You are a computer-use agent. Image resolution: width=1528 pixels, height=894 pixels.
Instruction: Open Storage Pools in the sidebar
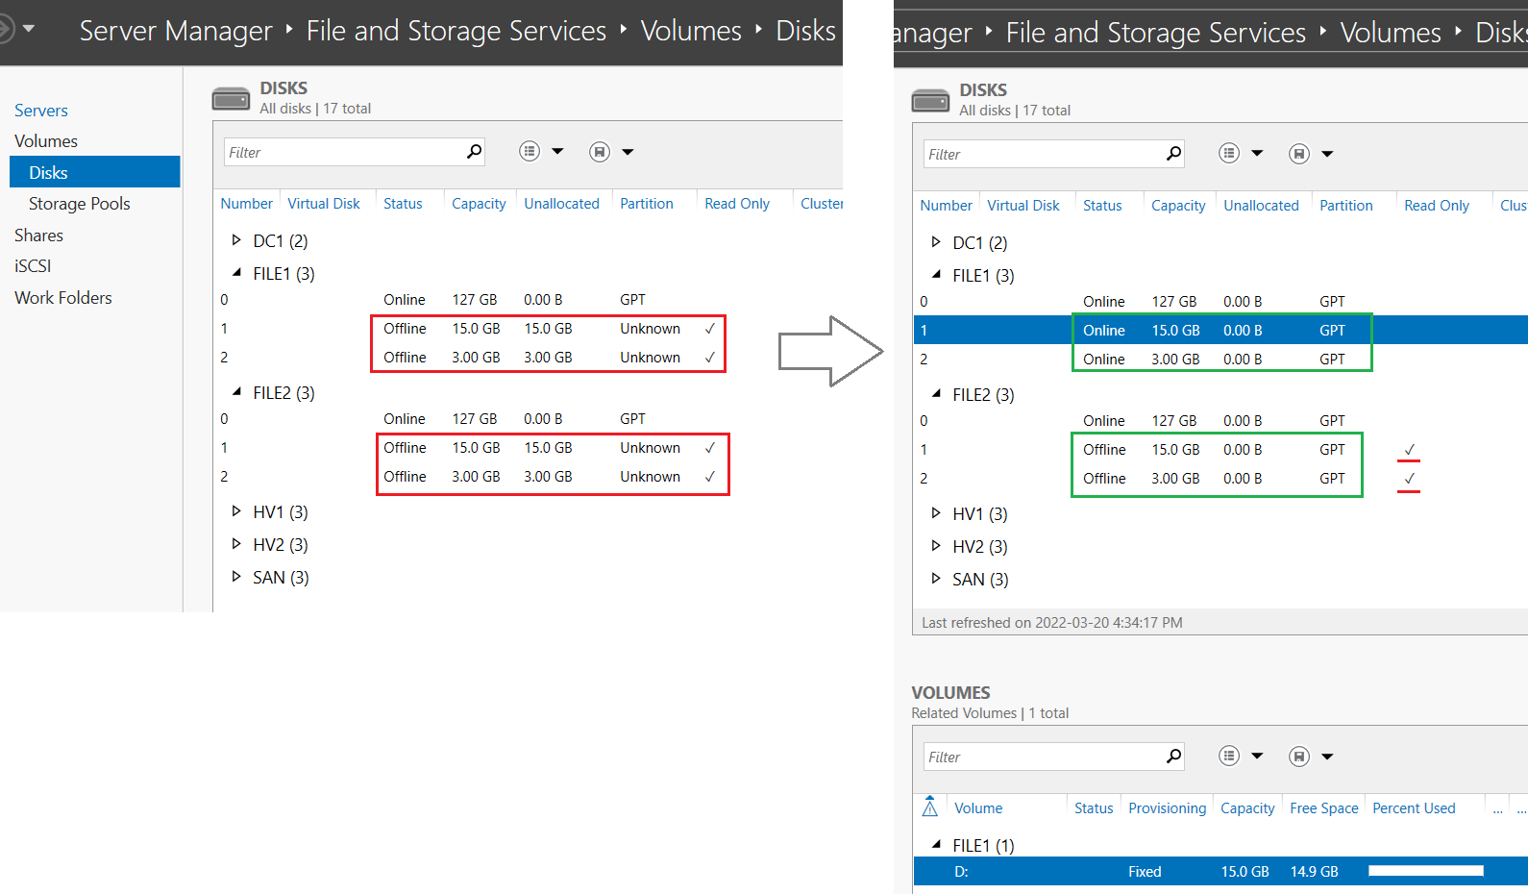(79, 204)
